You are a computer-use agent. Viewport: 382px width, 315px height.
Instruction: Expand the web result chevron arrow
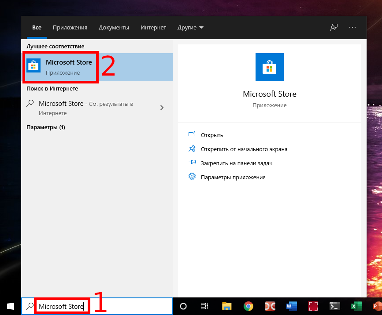[162, 108]
